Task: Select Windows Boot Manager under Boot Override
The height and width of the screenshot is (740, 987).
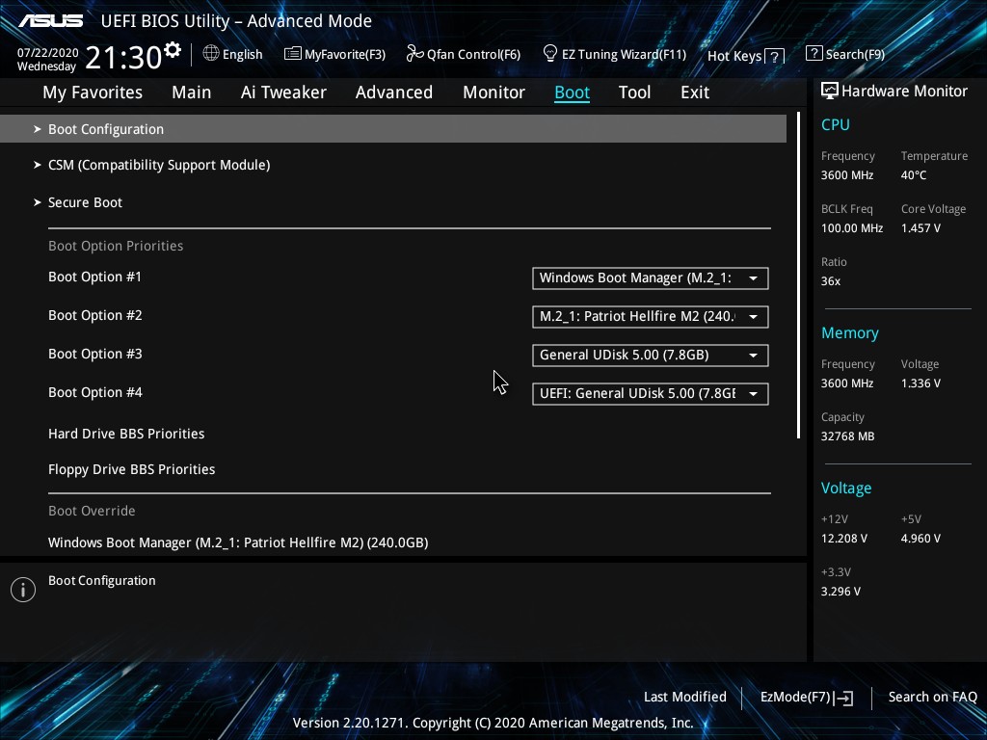Action: [238, 542]
